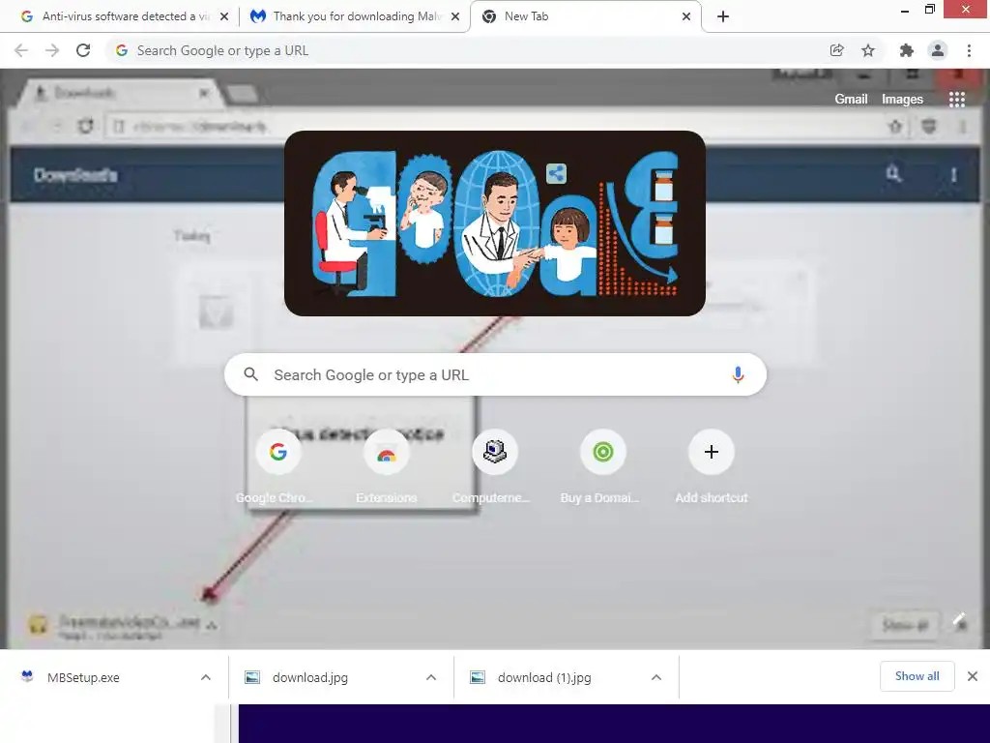Close the New Tab tab
The height and width of the screenshot is (743, 990).
(686, 16)
